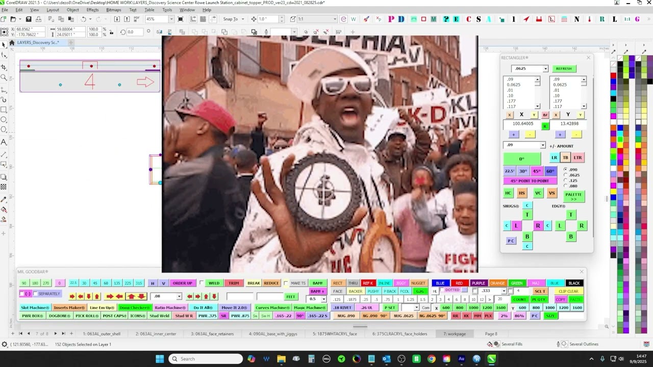
Task: Open the Bitmaps menu
Action: [114, 10]
